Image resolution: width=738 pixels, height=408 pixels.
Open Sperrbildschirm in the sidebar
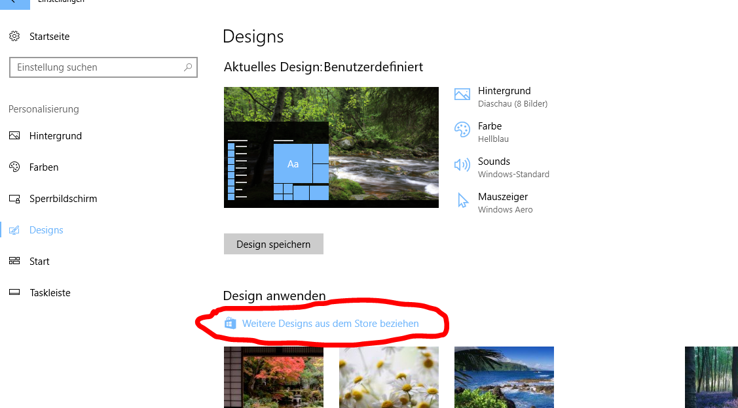click(63, 198)
